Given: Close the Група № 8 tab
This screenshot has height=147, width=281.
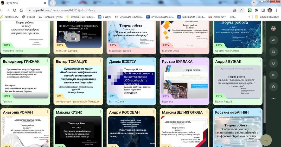Looking at the screenshot, I should (45, 3).
